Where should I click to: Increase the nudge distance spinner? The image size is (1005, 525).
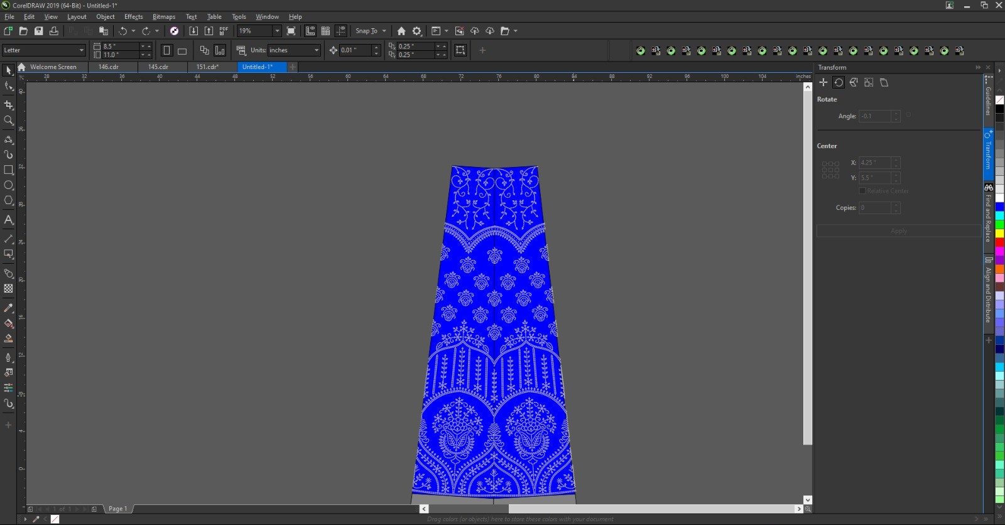pos(376,47)
